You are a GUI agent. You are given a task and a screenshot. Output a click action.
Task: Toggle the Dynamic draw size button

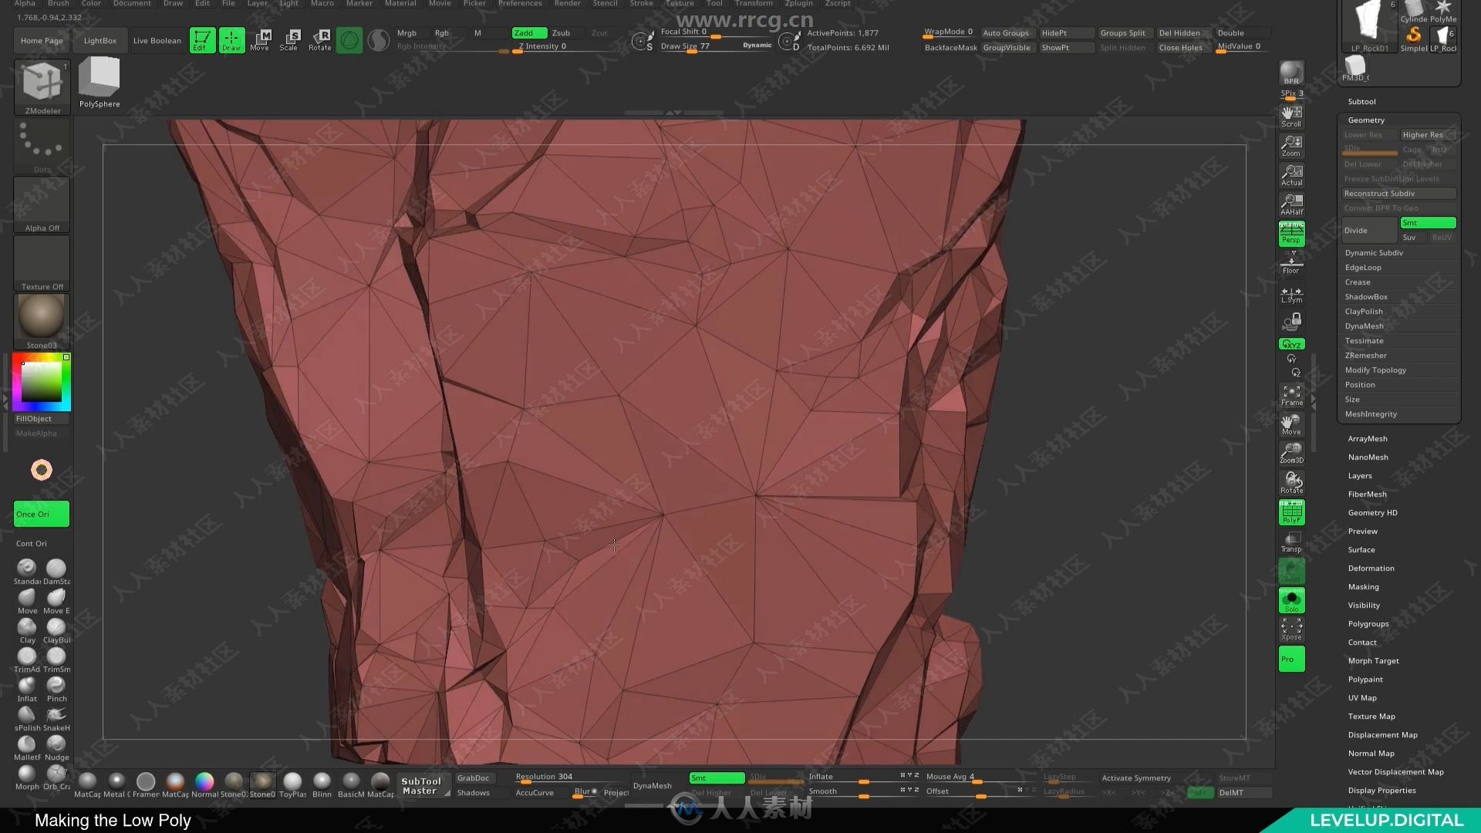point(757,46)
